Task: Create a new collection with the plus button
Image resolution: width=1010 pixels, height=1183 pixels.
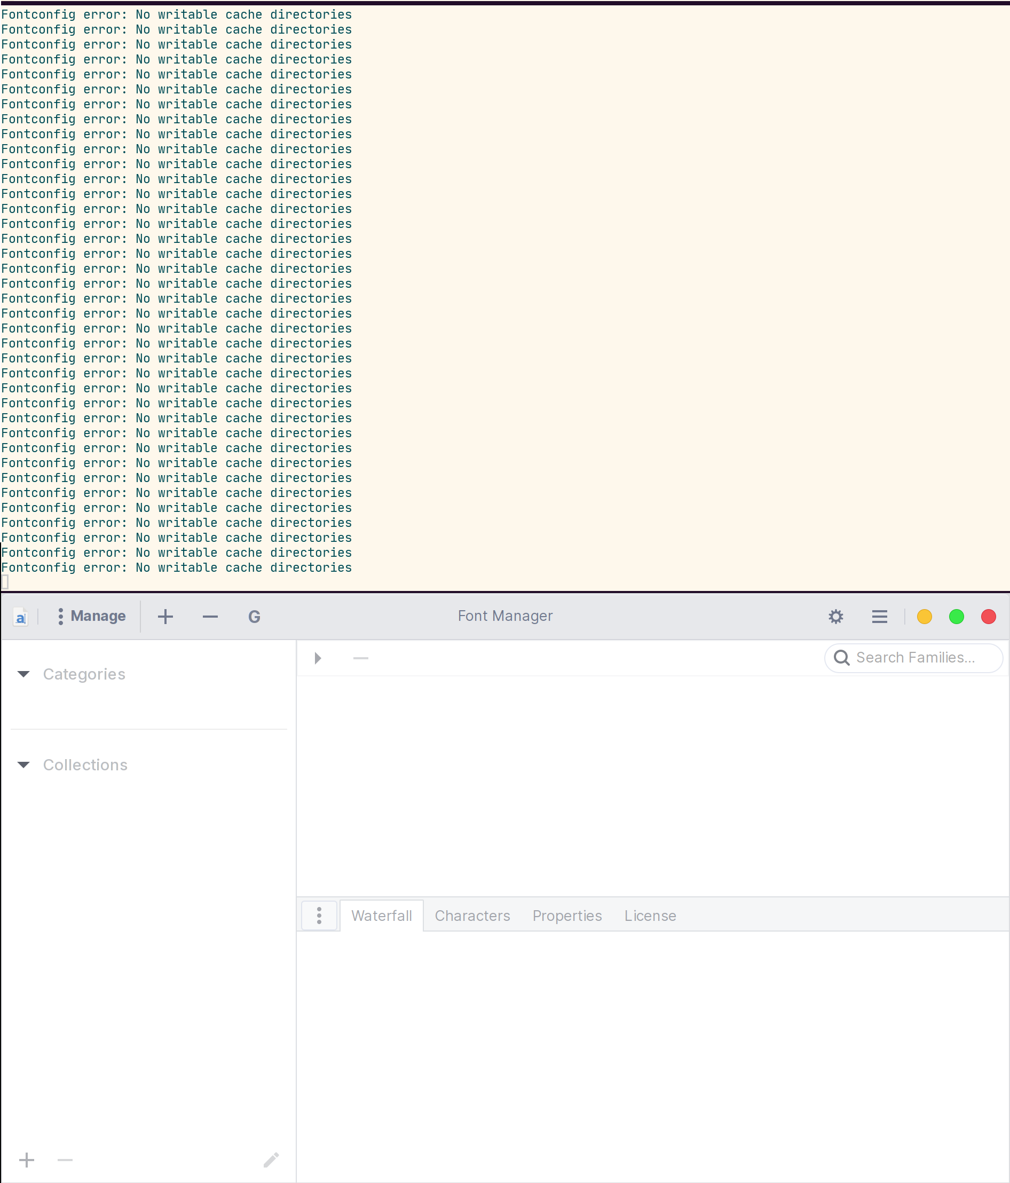Action: [x=26, y=1160]
